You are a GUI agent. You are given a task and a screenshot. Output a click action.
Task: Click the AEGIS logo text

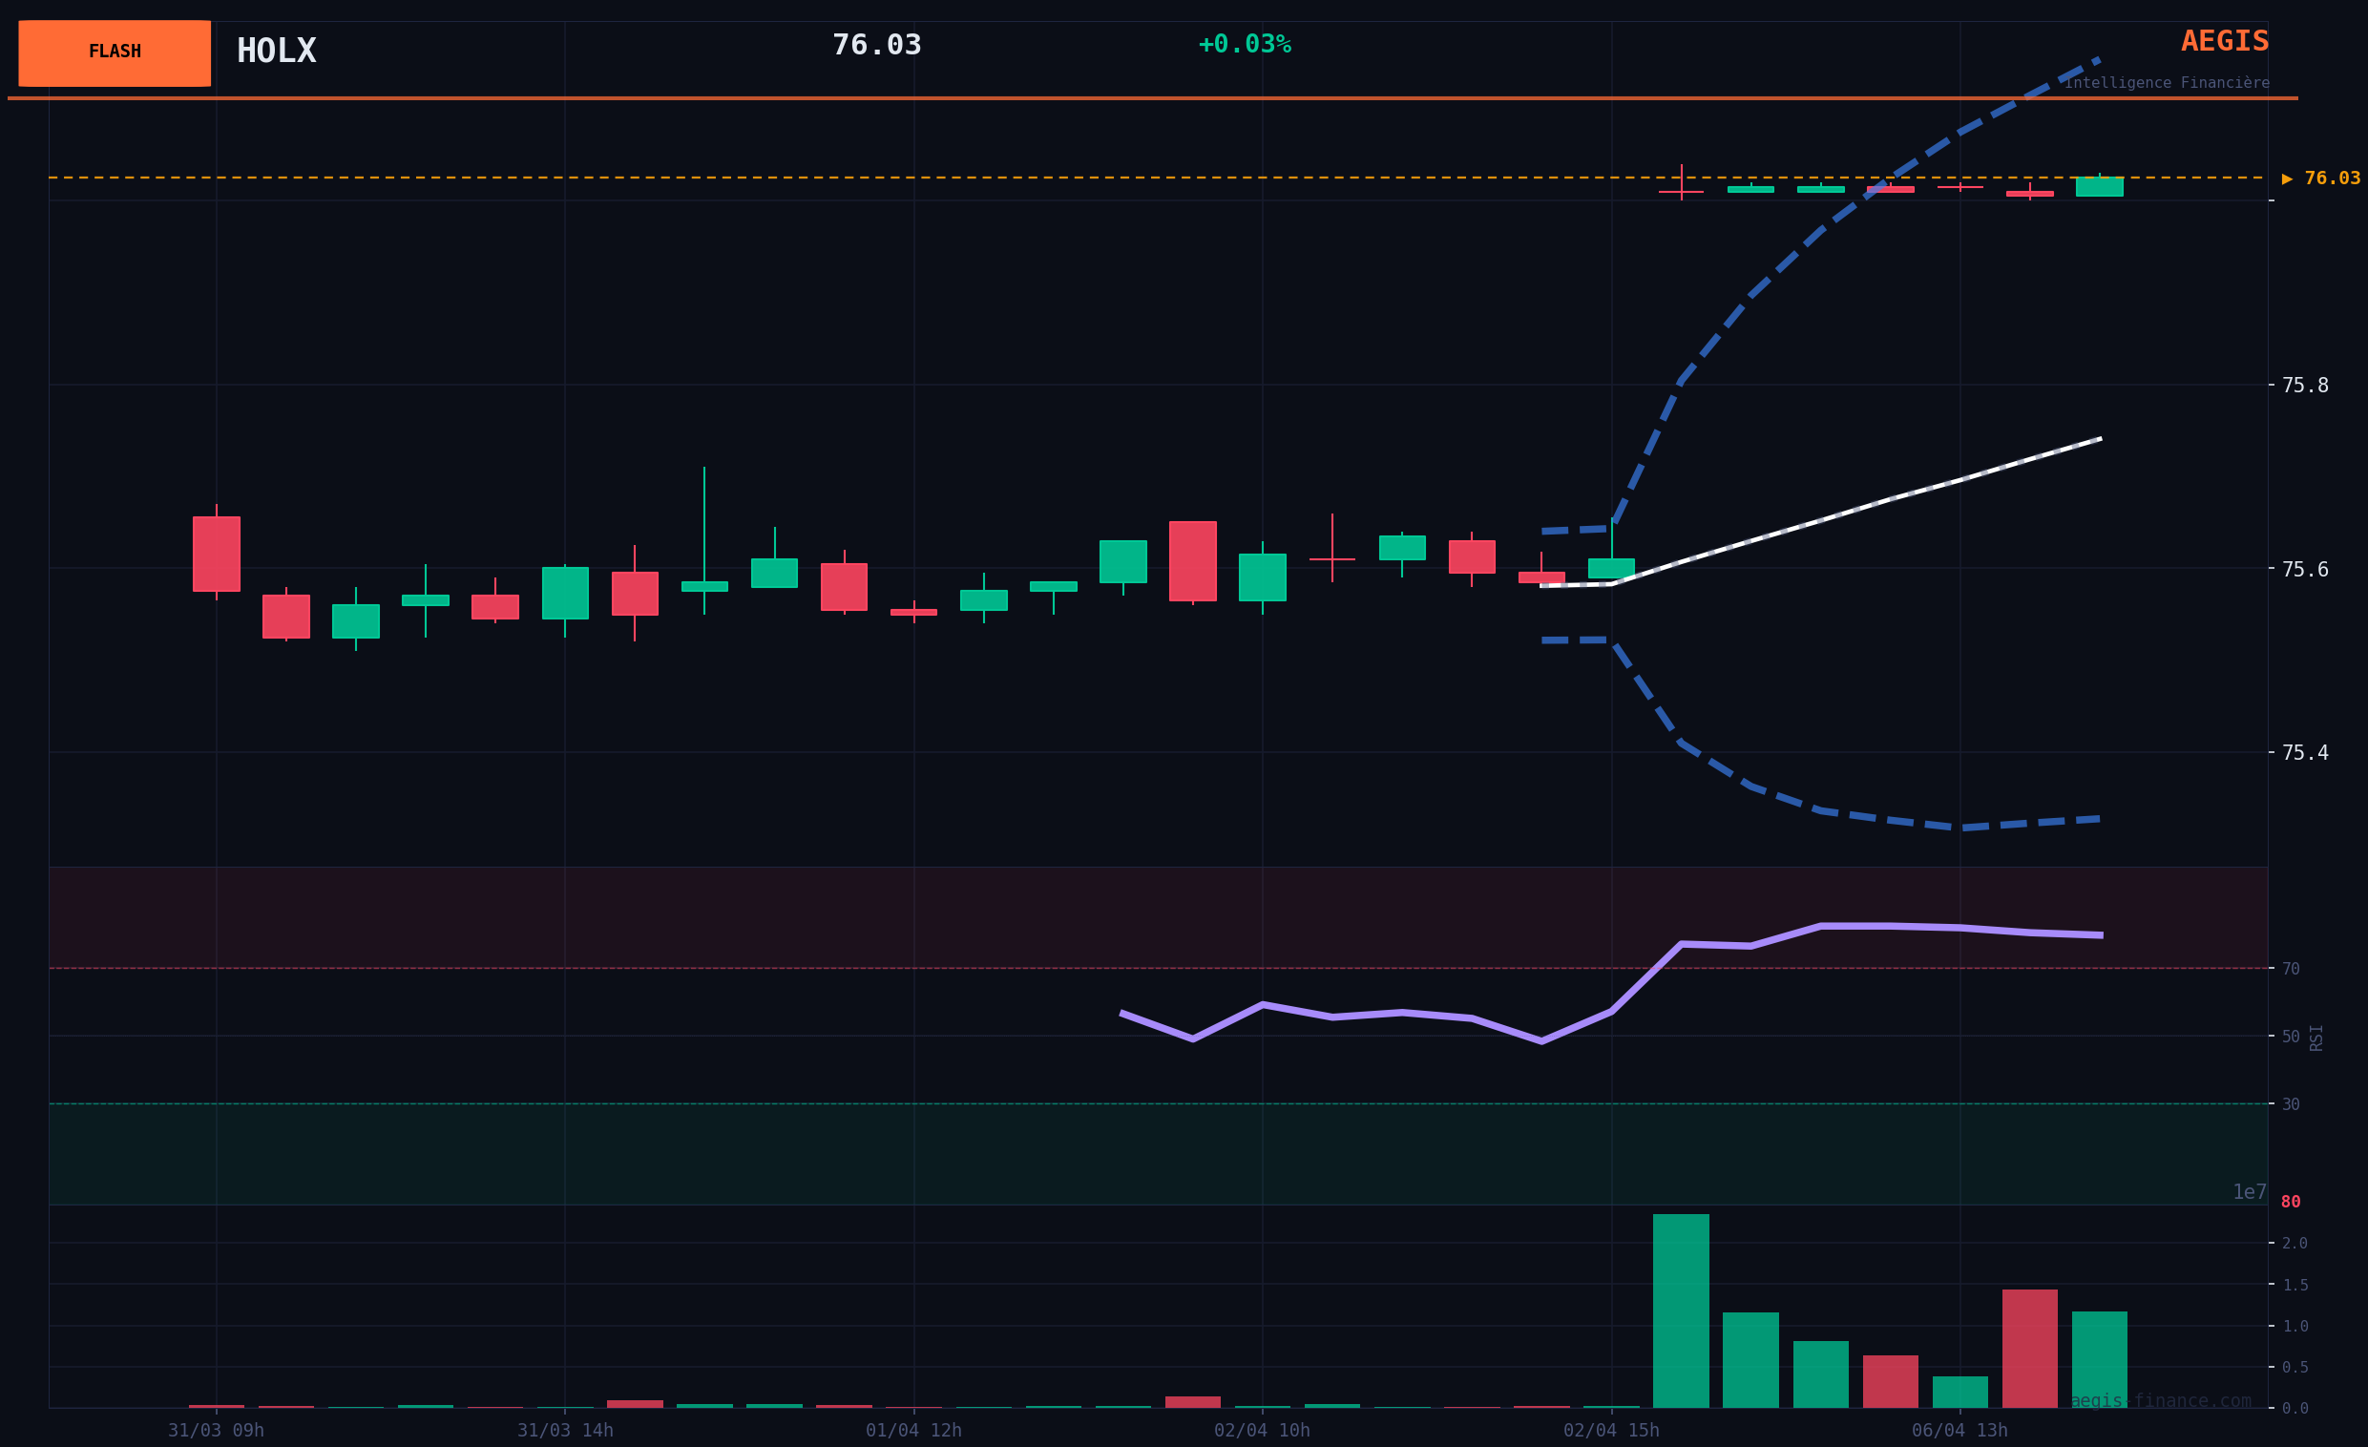pyautogui.click(x=2224, y=41)
